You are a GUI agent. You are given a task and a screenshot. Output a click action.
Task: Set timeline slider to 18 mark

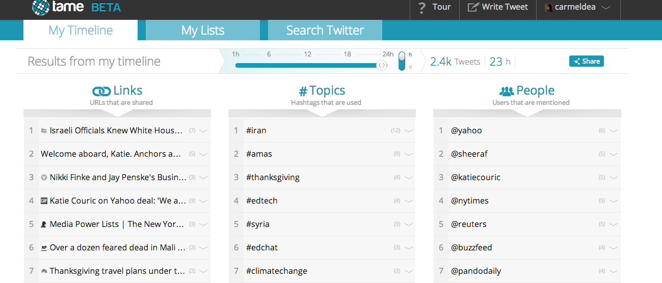tap(347, 54)
